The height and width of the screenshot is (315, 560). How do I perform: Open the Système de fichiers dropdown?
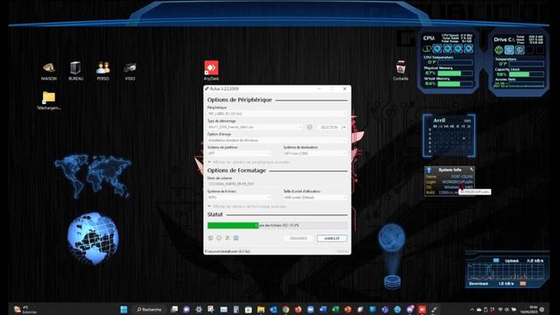239,197
